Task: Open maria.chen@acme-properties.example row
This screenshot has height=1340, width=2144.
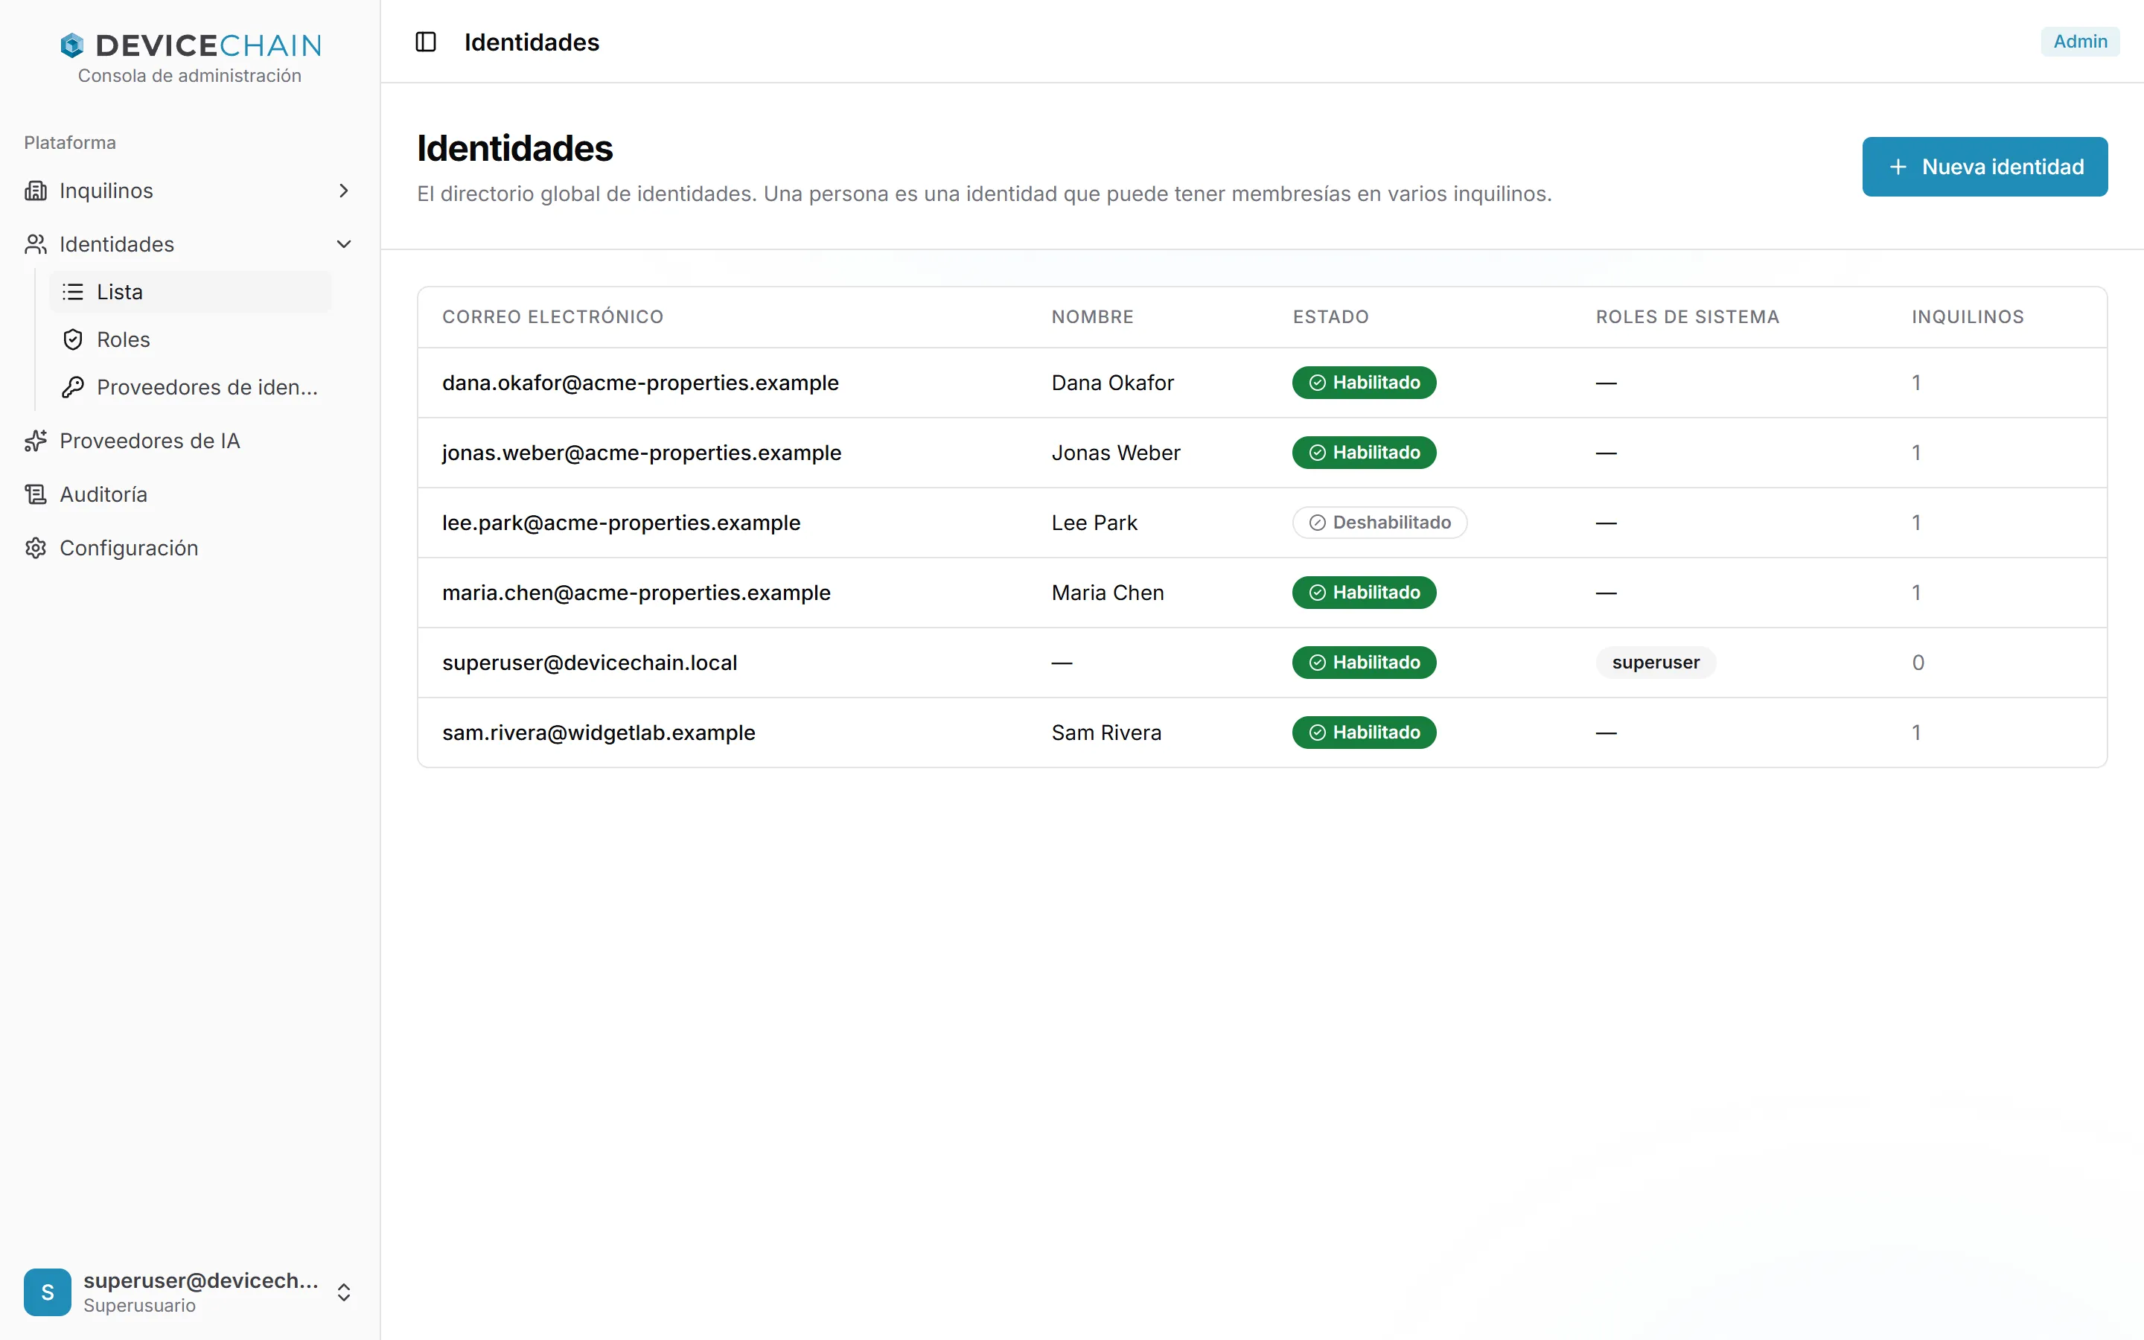Action: [1262, 593]
